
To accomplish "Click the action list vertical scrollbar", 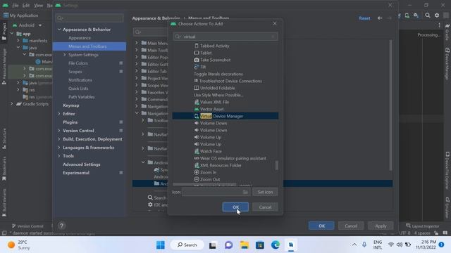I will (x=277, y=165).
